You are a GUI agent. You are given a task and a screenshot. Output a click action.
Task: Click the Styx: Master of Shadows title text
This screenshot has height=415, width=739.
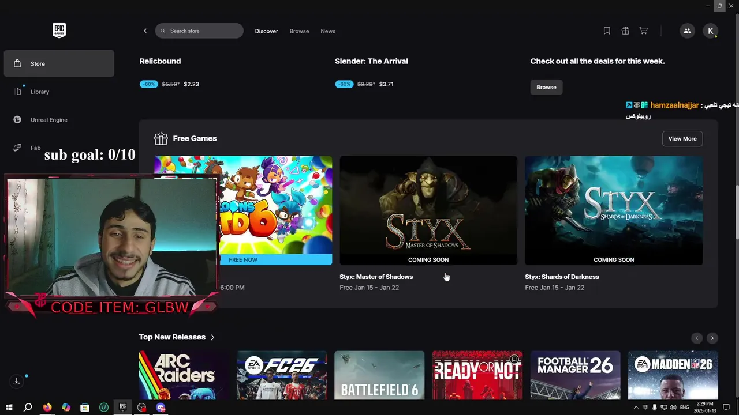click(x=376, y=277)
